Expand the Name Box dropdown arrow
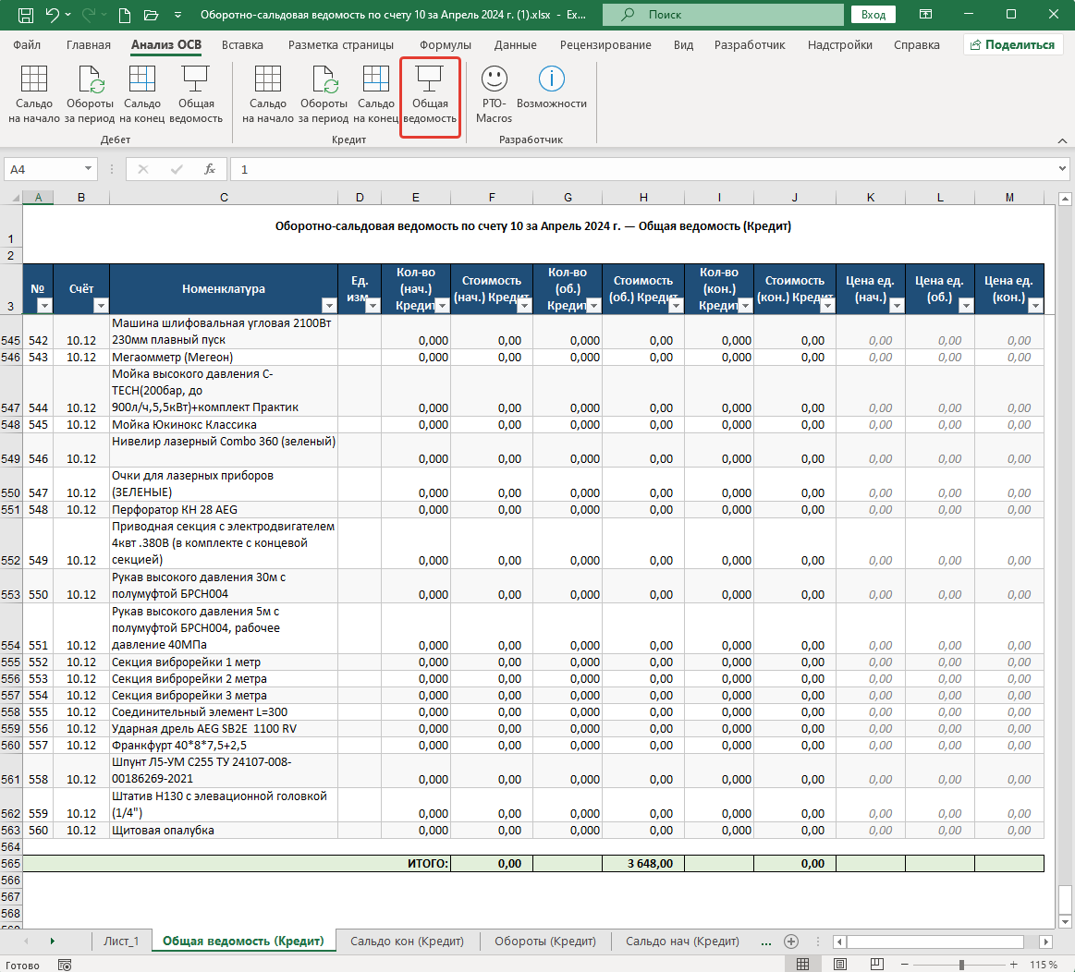The image size is (1075, 972). coord(89,169)
